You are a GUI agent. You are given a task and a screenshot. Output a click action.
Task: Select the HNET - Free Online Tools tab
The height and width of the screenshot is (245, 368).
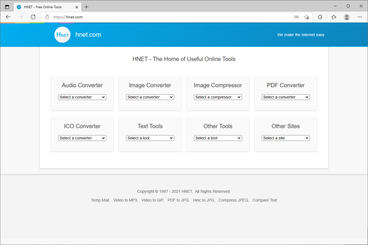point(48,7)
